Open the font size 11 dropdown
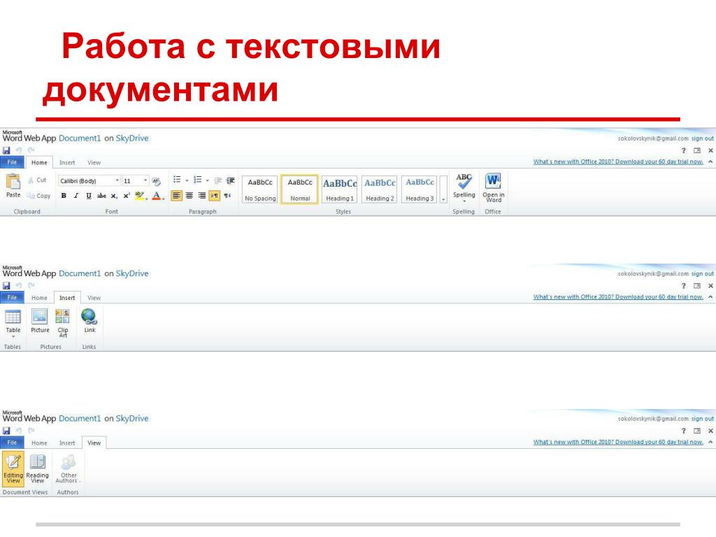Image resolution: width=716 pixels, height=537 pixels. point(145,181)
